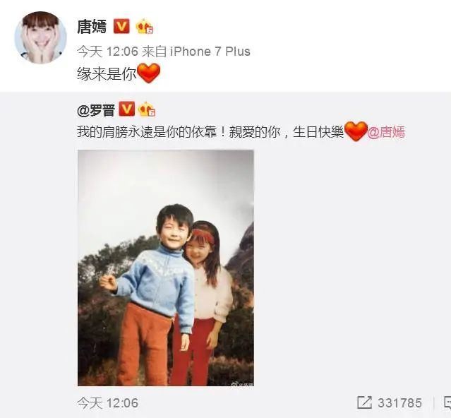Open 唐嫣's profile avatar picture

[x=40, y=37]
